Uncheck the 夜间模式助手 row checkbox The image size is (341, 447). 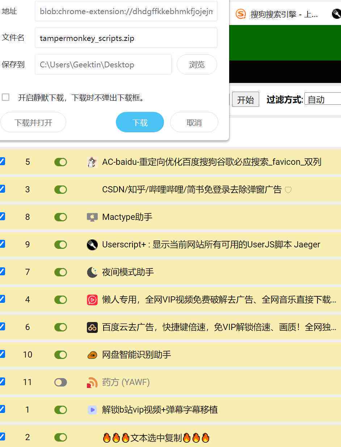coord(2,271)
